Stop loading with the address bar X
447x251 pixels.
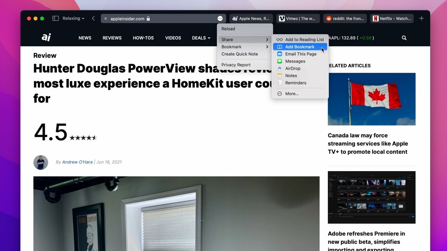pyautogui.click(x=106, y=19)
